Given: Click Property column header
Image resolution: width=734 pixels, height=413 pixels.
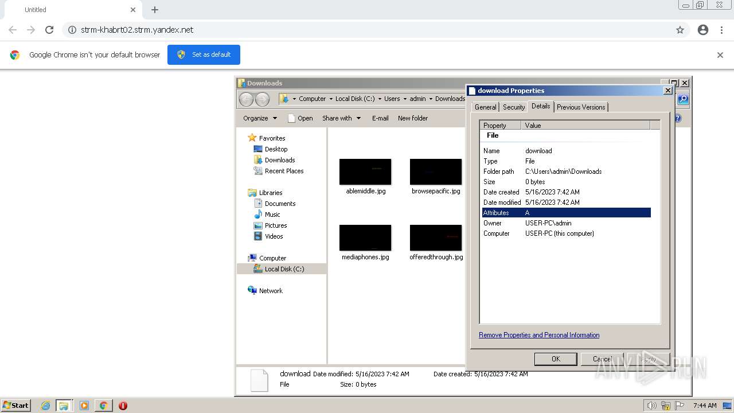Looking at the screenshot, I should [501, 126].
